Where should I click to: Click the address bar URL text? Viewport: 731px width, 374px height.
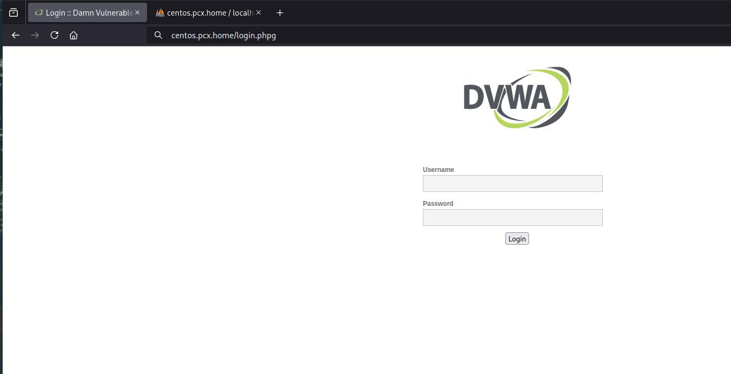pos(224,35)
